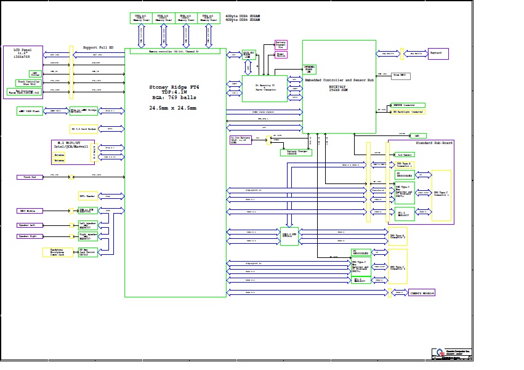Select the first DDR4 memory down block
524x370 pixels.
pyautogui.click(x=141, y=18)
